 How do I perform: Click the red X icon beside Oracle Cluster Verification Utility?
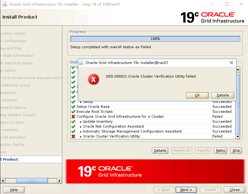point(73,136)
